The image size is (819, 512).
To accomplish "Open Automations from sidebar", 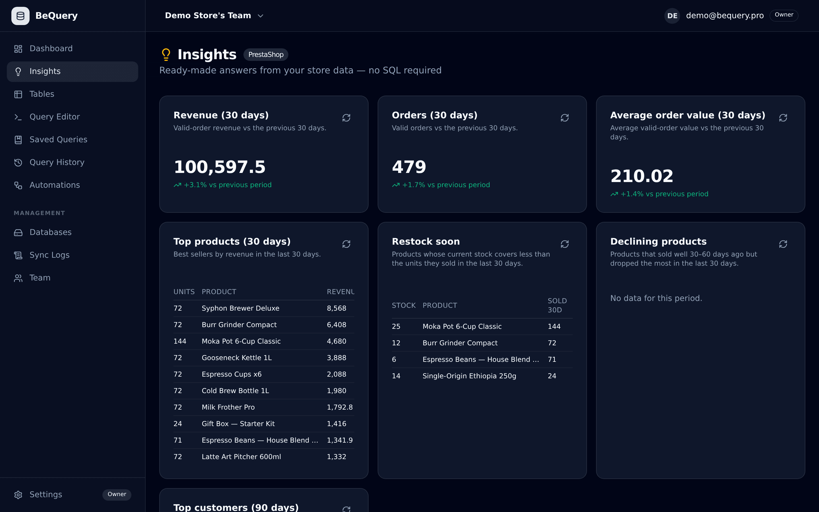I will tap(73, 185).
